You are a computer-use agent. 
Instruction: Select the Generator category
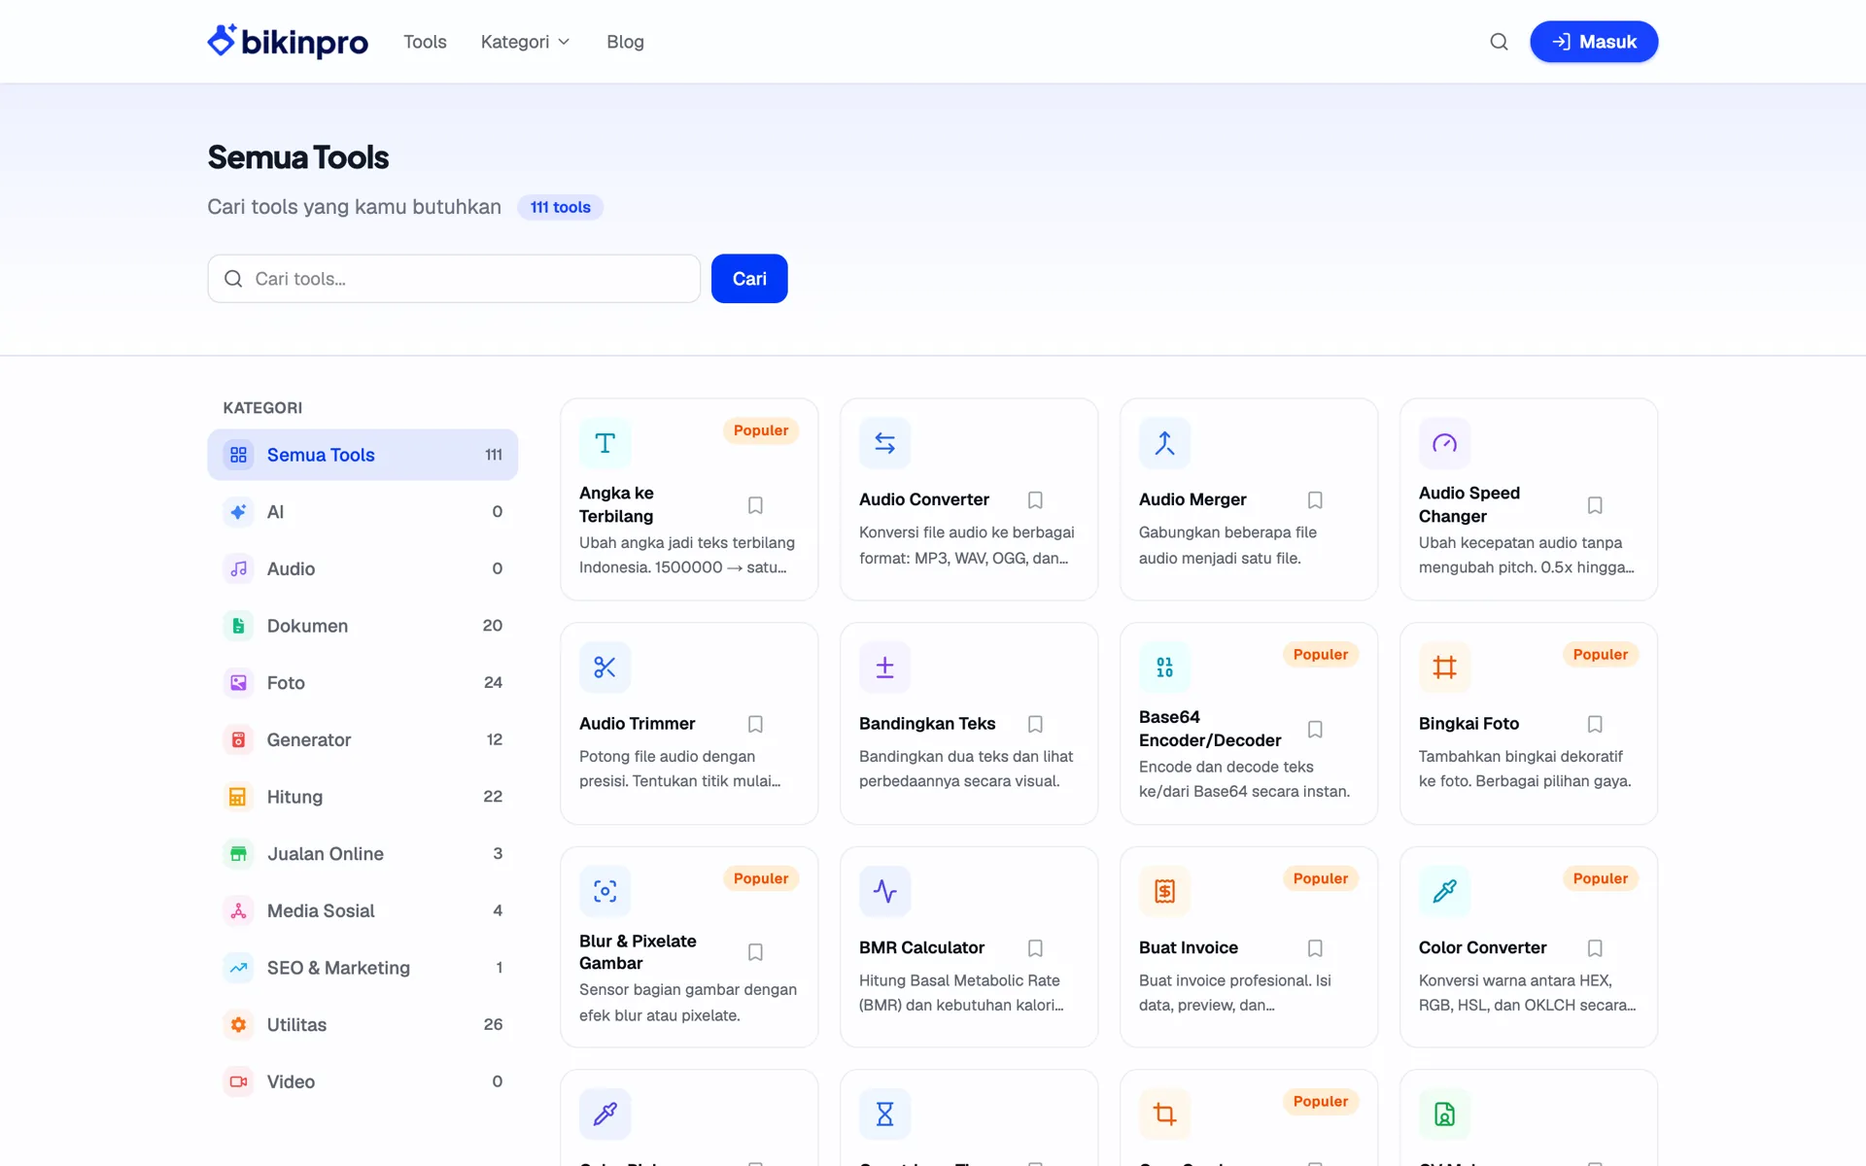[363, 739]
